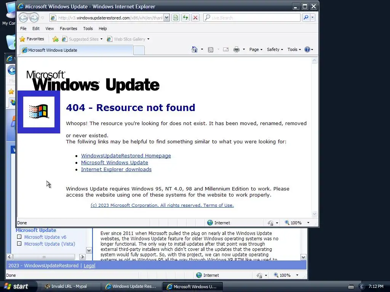Click the Search magnifier button
The image size is (390, 292).
[x=306, y=17]
